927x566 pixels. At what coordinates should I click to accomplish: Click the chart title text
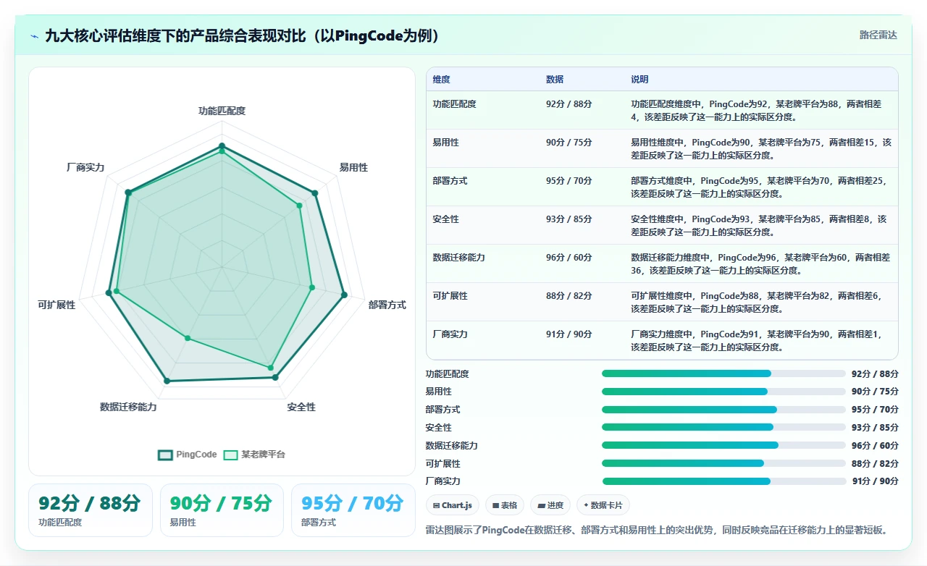pyautogui.click(x=243, y=36)
